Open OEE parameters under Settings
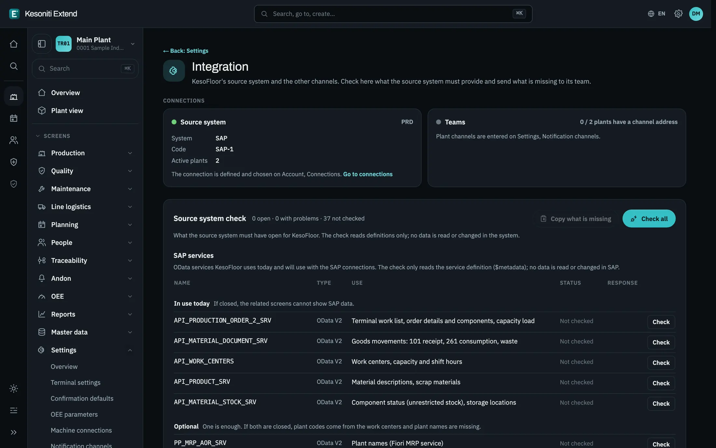 (74, 414)
